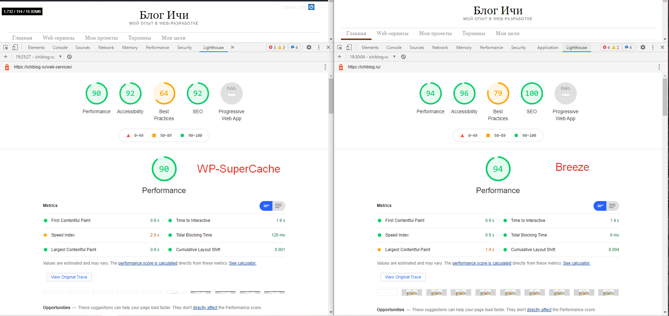The height and width of the screenshot is (316, 669).
Task: Click inspect element icon in right DevTools
Action: click(x=340, y=48)
